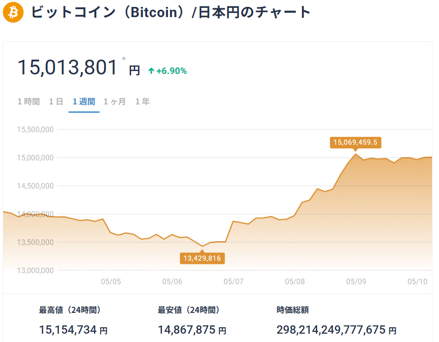This screenshot has height=342, width=439.
Task: Click the peak marker showing 15,069,459.5
Action: tap(355, 143)
